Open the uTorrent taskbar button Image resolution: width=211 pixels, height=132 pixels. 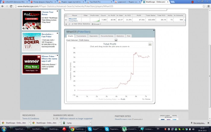point(129,129)
